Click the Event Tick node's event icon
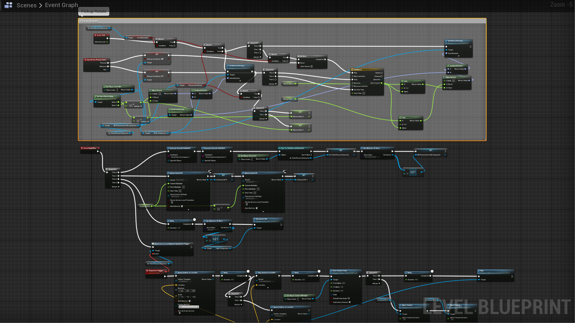Image resolution: width=575 pixels, height=323 pixels. coord(95,35)
